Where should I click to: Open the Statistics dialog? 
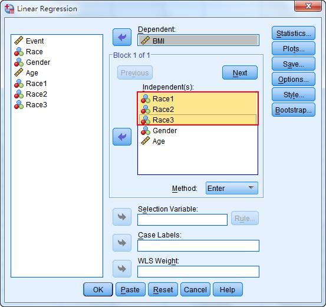pyautogui.click(x=294, y=33)
